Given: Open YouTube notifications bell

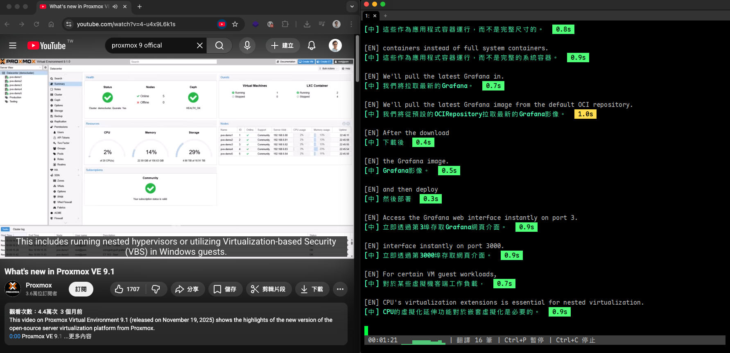Looking at the screenshot, I should coord(312,45).
